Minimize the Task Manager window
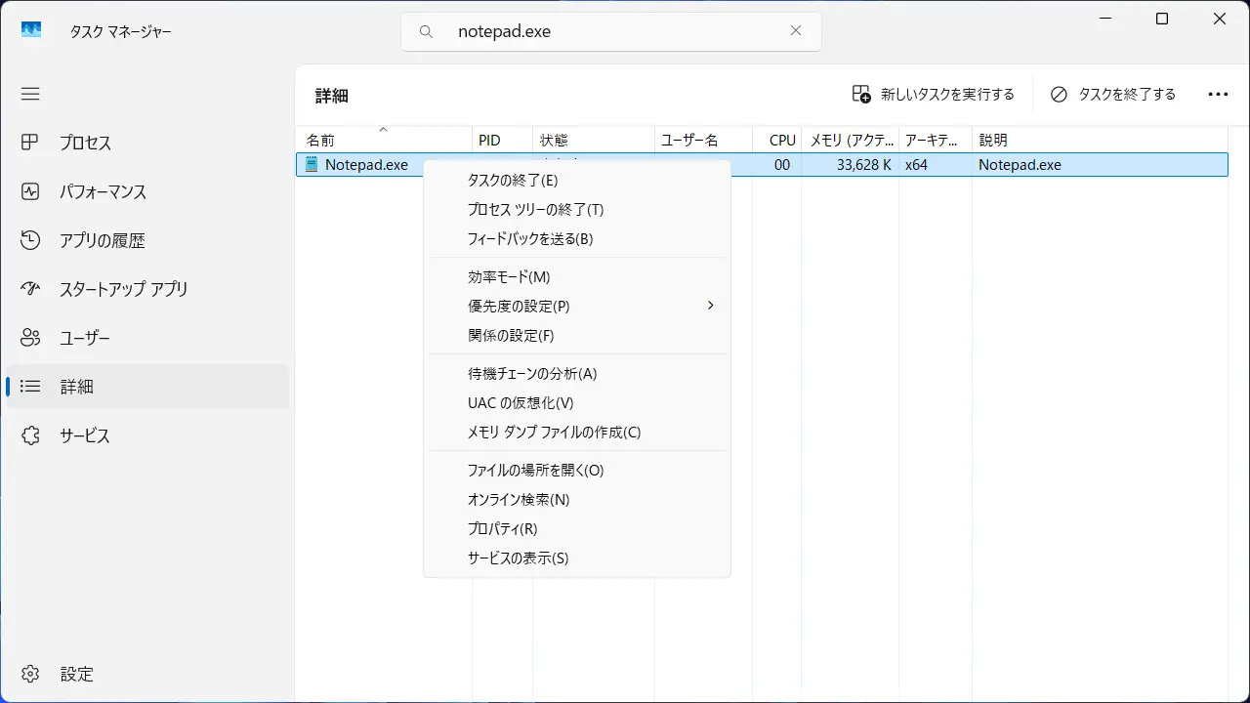The height and width of the screenshot is (703, 1250). 1105,19
